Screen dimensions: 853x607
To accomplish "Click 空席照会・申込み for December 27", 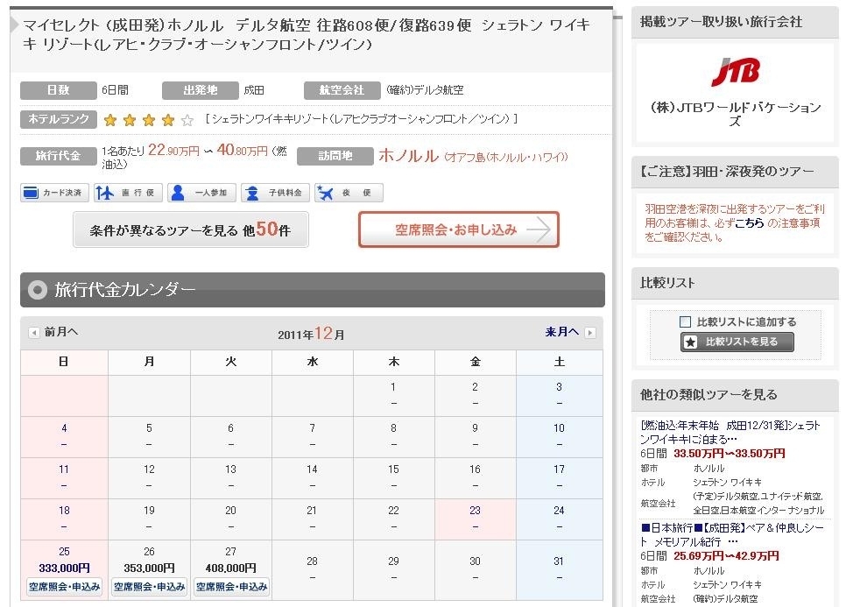I will pyautogui.click(x=231, y=587).
